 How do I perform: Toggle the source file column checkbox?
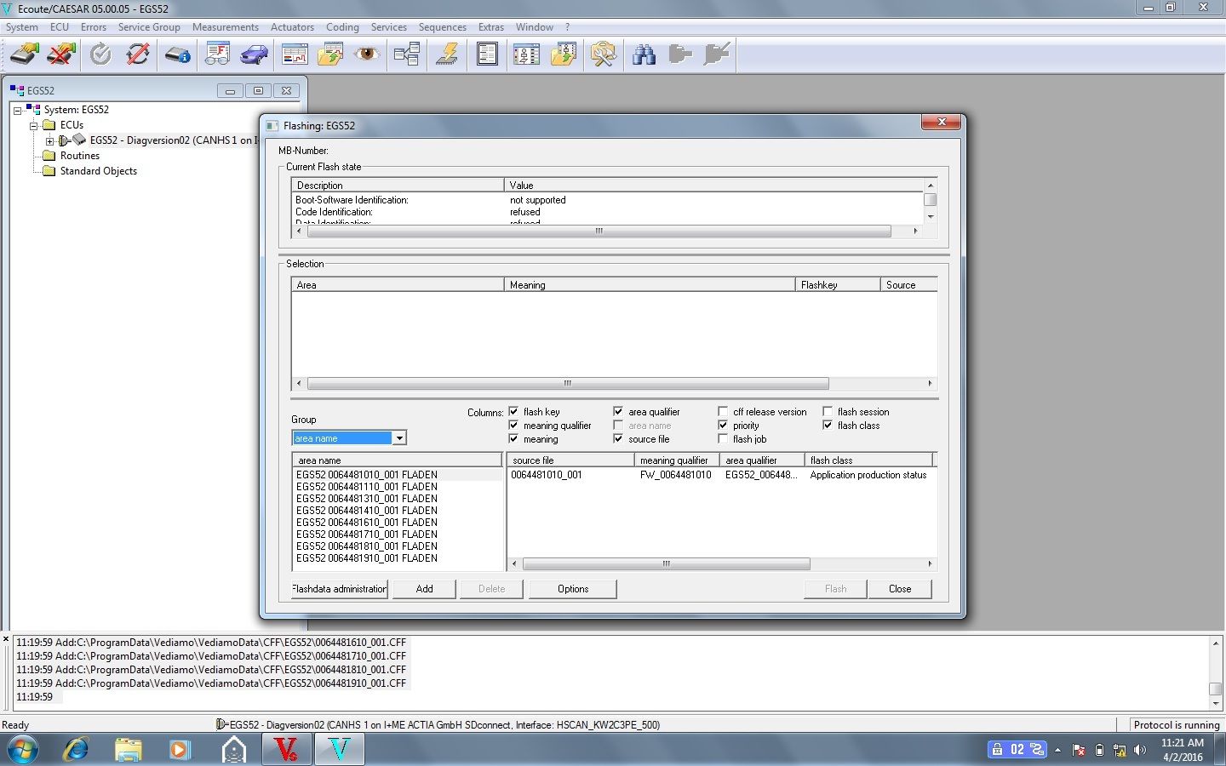coord(618,439)
